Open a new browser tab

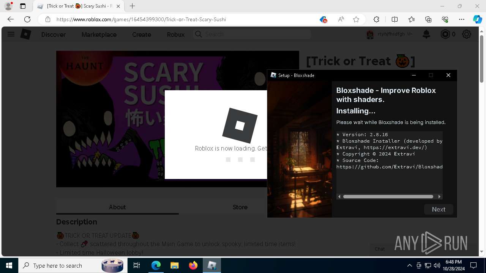coord(132,6)
